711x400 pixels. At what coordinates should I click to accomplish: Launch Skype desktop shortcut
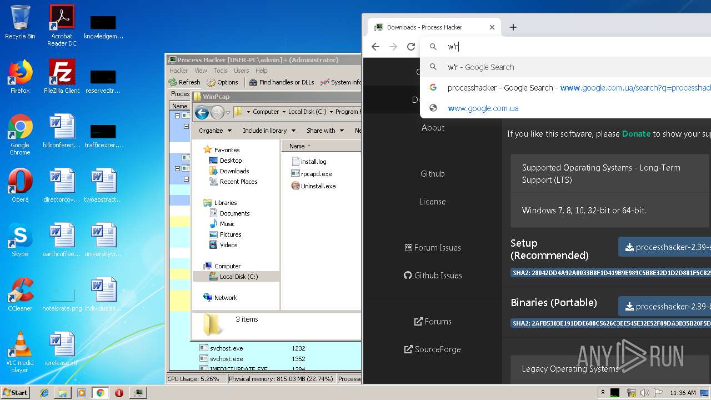click(x=20, y=240)
